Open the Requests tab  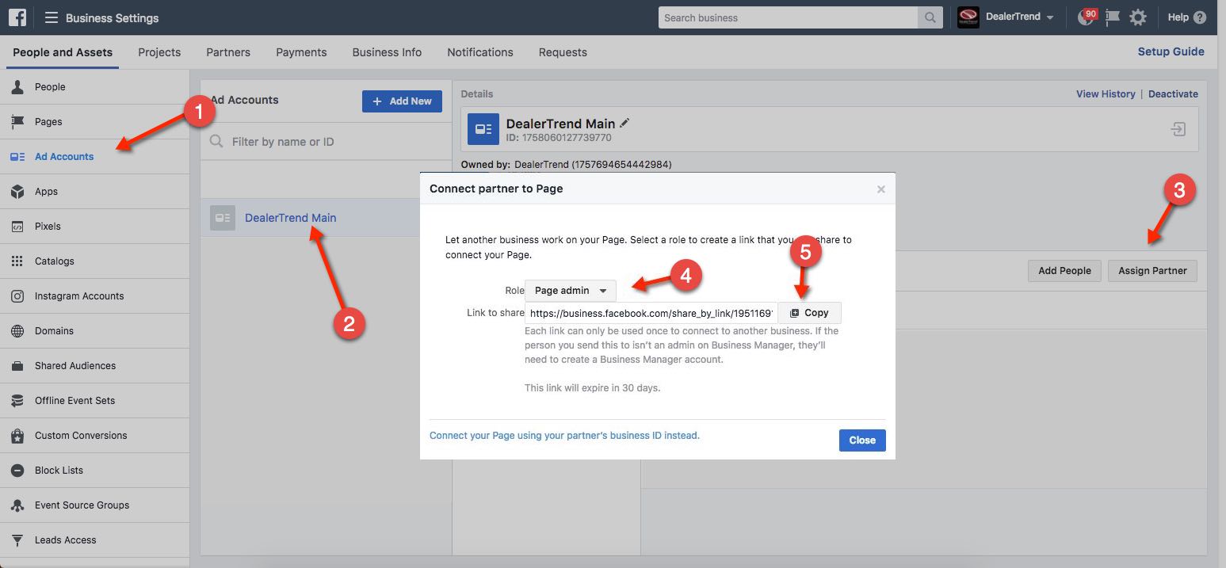563,52
